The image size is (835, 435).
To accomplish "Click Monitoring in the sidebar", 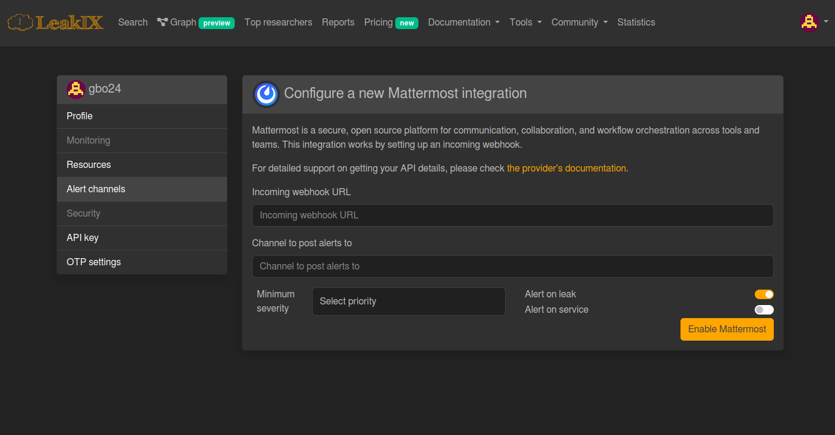I will [142, 141].
